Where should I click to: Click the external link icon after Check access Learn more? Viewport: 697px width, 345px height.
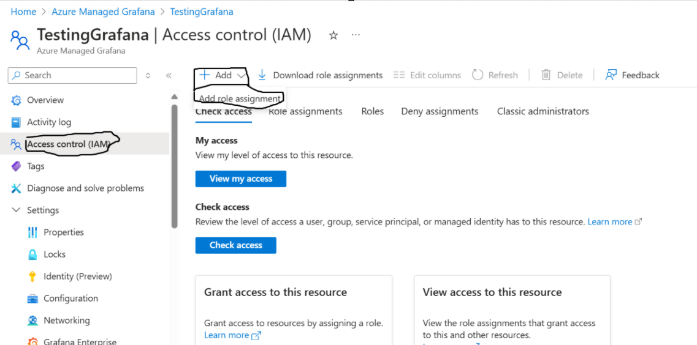pos(638,221)
